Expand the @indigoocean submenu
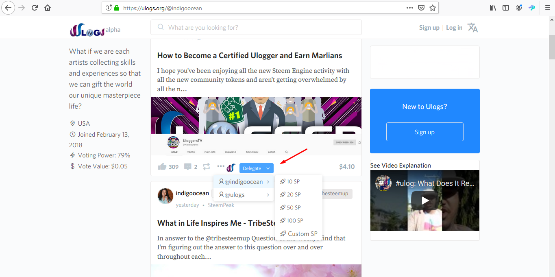The height and width of the screenshot is (277, 555). pos(244,182)
